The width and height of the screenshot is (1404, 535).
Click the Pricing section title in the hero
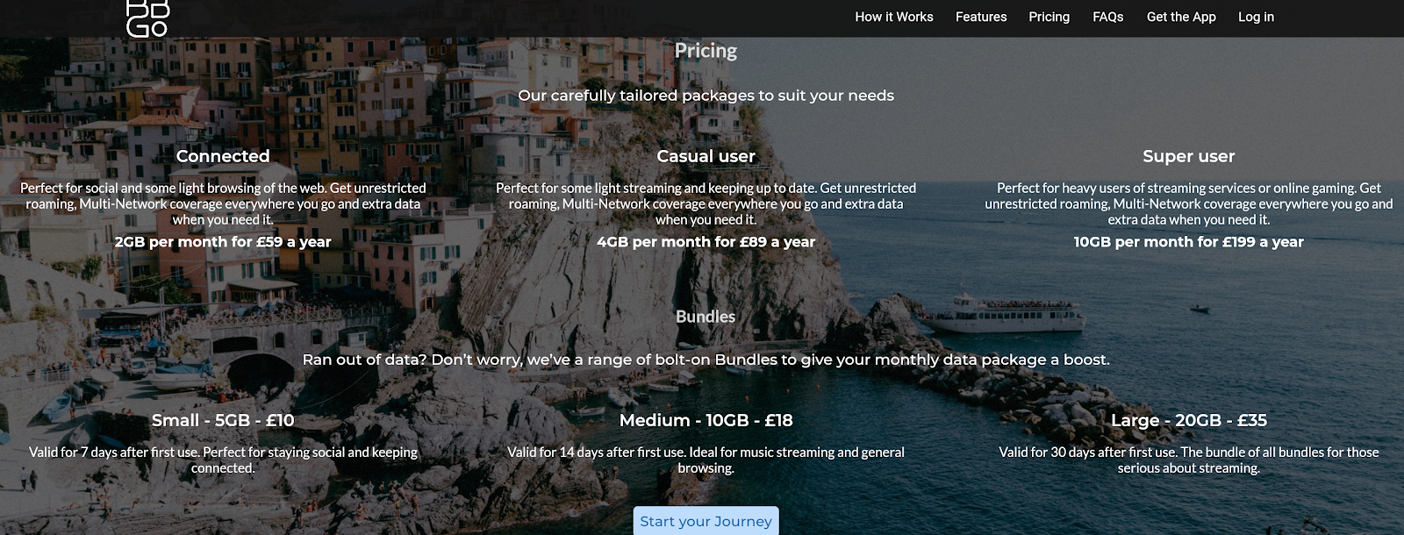point(706,51)
